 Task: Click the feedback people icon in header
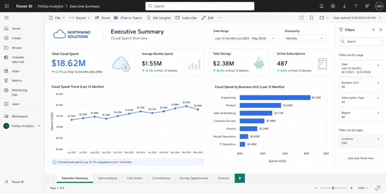click(367, 6)
